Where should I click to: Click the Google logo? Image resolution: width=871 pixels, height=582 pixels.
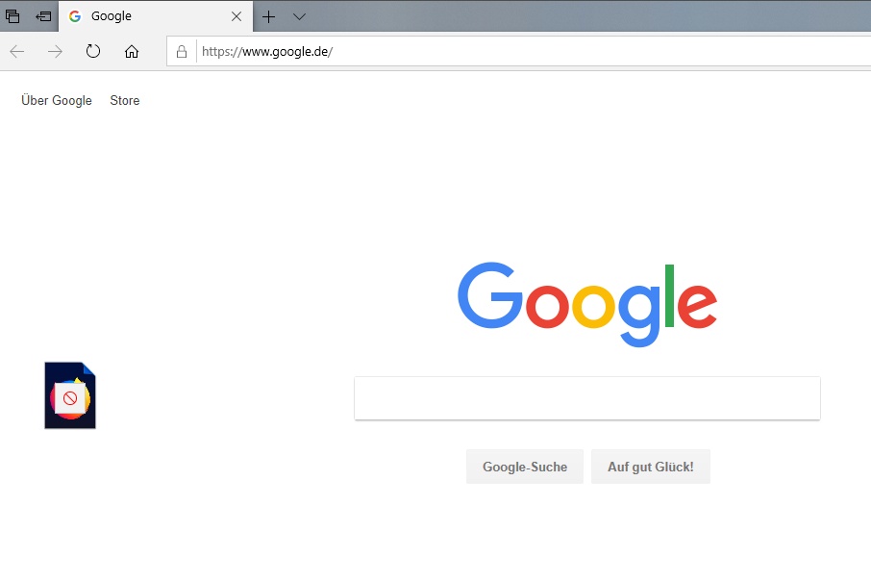click(587, 304)
